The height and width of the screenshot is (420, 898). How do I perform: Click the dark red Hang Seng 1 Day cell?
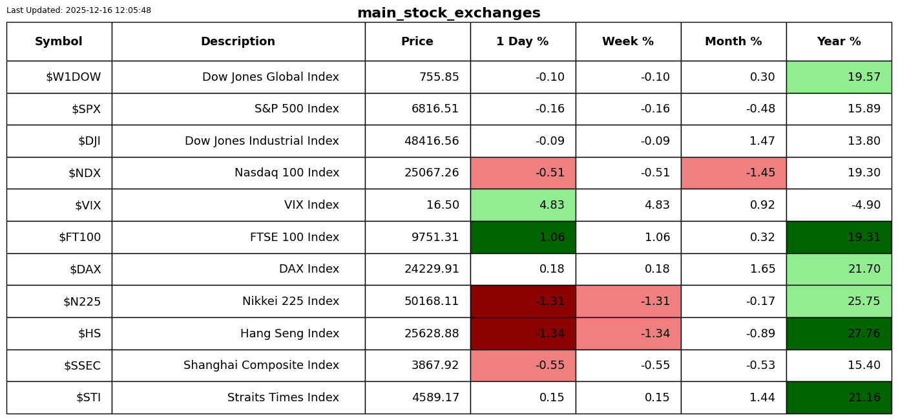523,333
